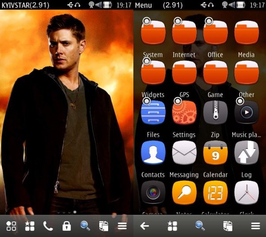This screenshot has height=237, width=266.
Task: Tap the KYIVSTAR(2.91) operator name
Action: (25, 5)
